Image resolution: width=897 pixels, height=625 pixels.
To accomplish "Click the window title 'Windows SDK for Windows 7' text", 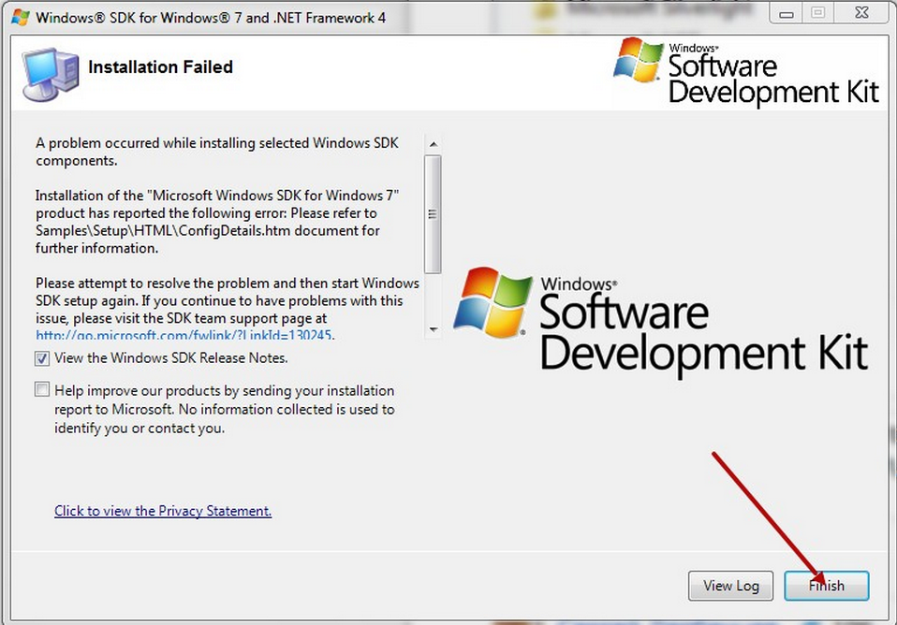I will [x=211, y=18].
